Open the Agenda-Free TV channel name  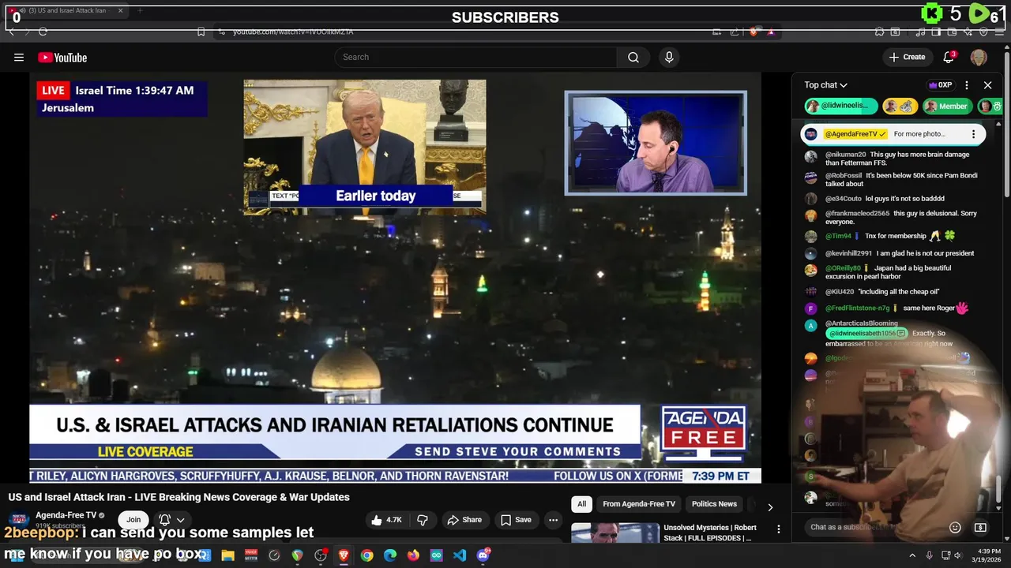(66, 515)
